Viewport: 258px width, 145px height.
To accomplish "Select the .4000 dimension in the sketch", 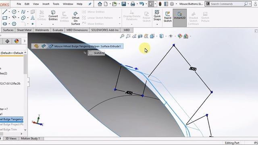I will (x=129, y=93).
